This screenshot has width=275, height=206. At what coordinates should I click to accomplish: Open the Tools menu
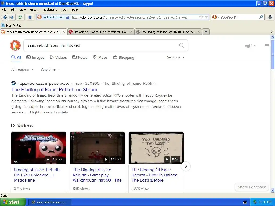[x=64, y=10]
